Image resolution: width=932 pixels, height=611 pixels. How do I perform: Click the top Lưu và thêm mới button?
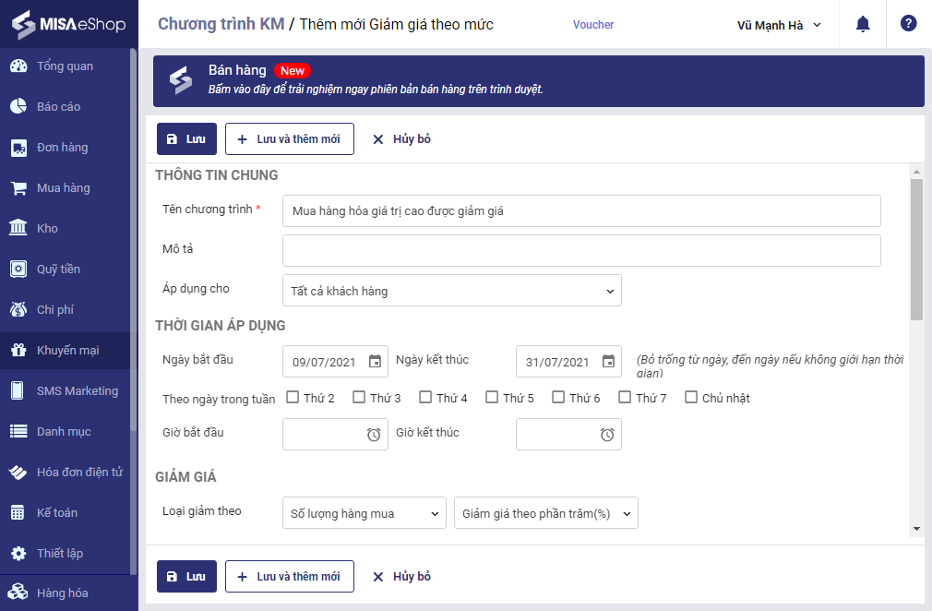point(290,139)
